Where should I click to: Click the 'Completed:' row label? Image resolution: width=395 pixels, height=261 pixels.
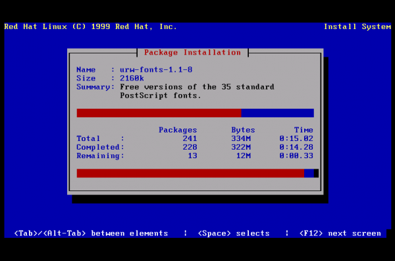pyautogui.click(x=101, y=147)
